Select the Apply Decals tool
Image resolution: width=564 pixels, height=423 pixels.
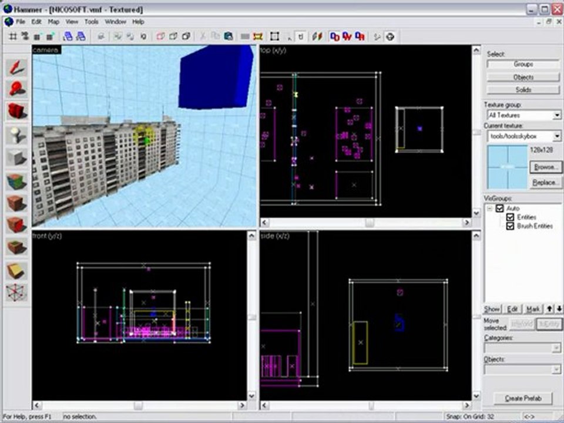16,225
